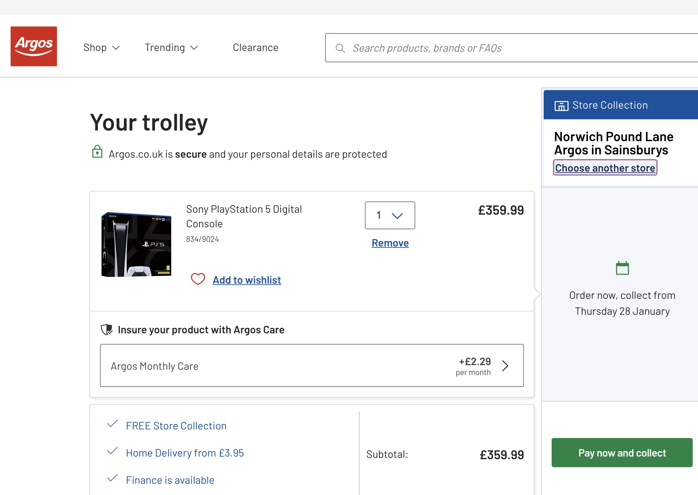Image resolution: width=698 pixels, height=495 pixels.
Task: Click the Argos logo
Action: [x=34, y=46]
